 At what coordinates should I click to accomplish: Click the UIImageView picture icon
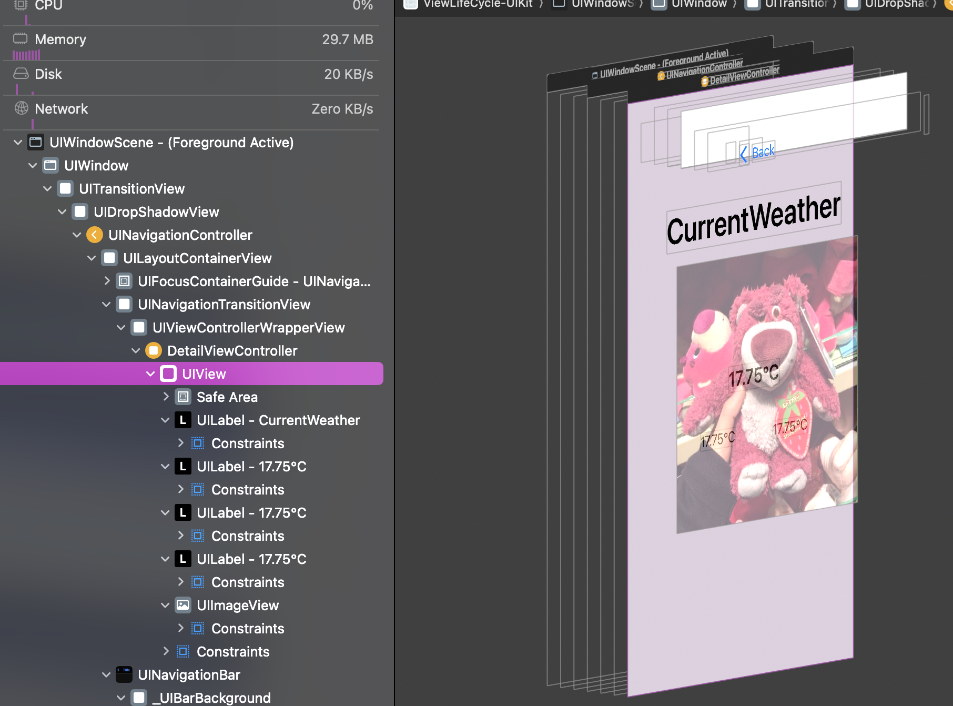(x=183, y=605)
